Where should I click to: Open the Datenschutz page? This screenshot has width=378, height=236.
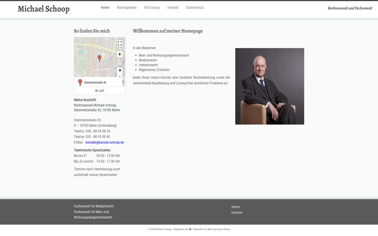(195, 8)
